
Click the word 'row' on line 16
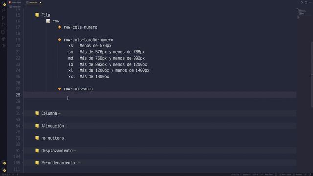(x=56, y=21)
